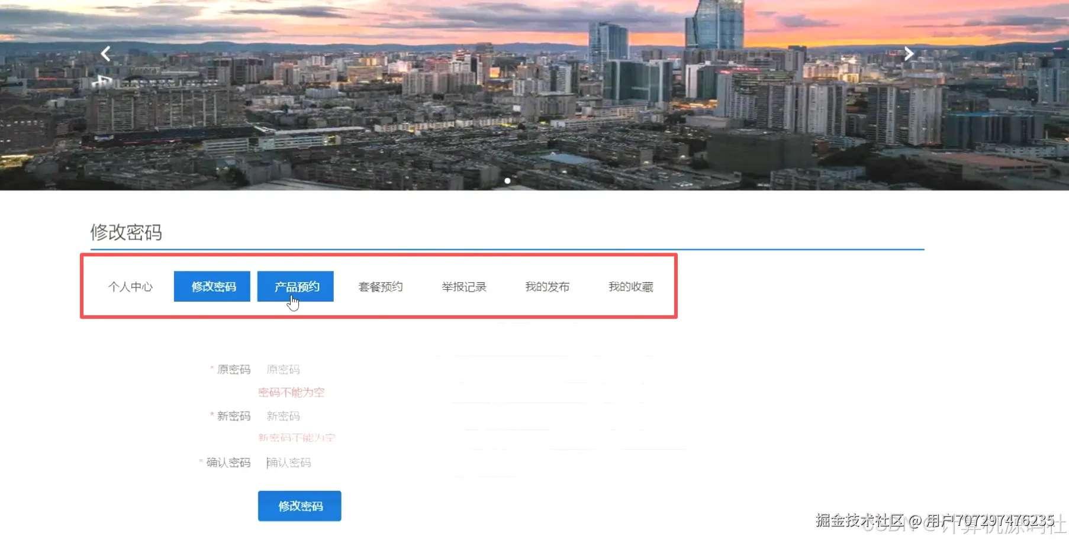Screen dimensions: 1069x543
Task: Open the 套餐预约 tab
Action: 381,286
